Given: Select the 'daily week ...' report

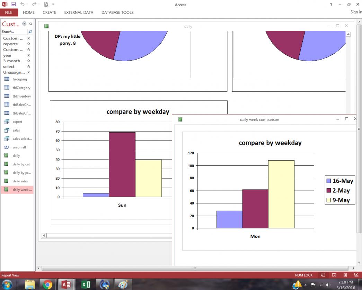Looking at the screenshot, I should click(17, 190).
